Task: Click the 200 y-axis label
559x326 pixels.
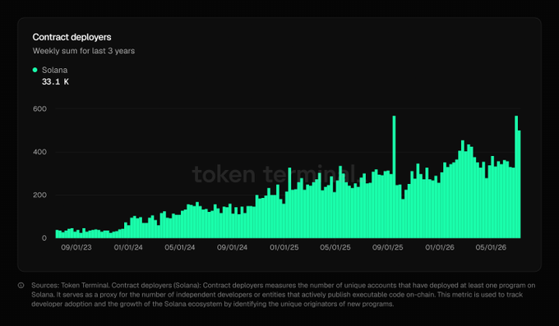Action: tap(39, 195)
